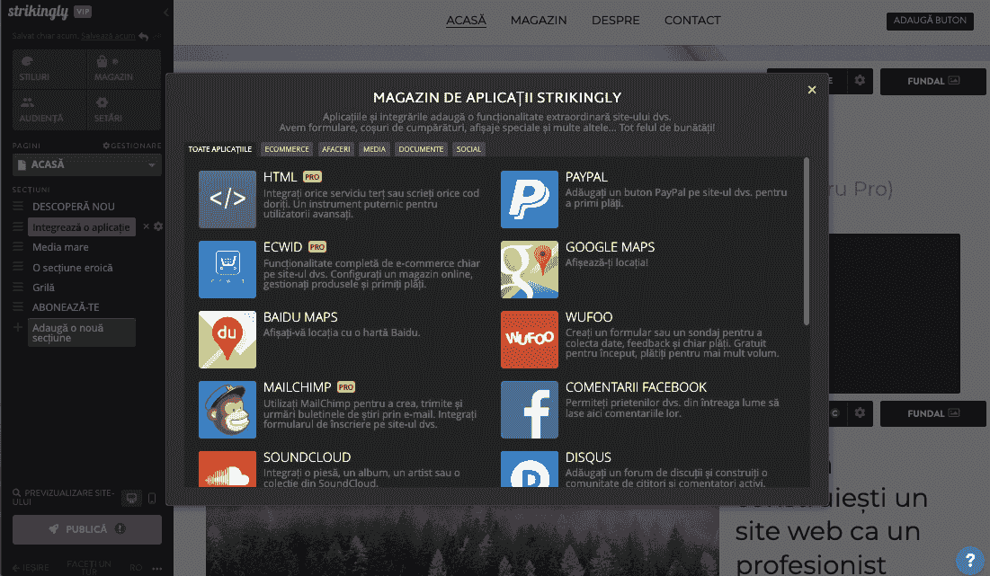Open the more options three dots
Viewport: 990px width, 576px height.
click(x=157, y=569)
